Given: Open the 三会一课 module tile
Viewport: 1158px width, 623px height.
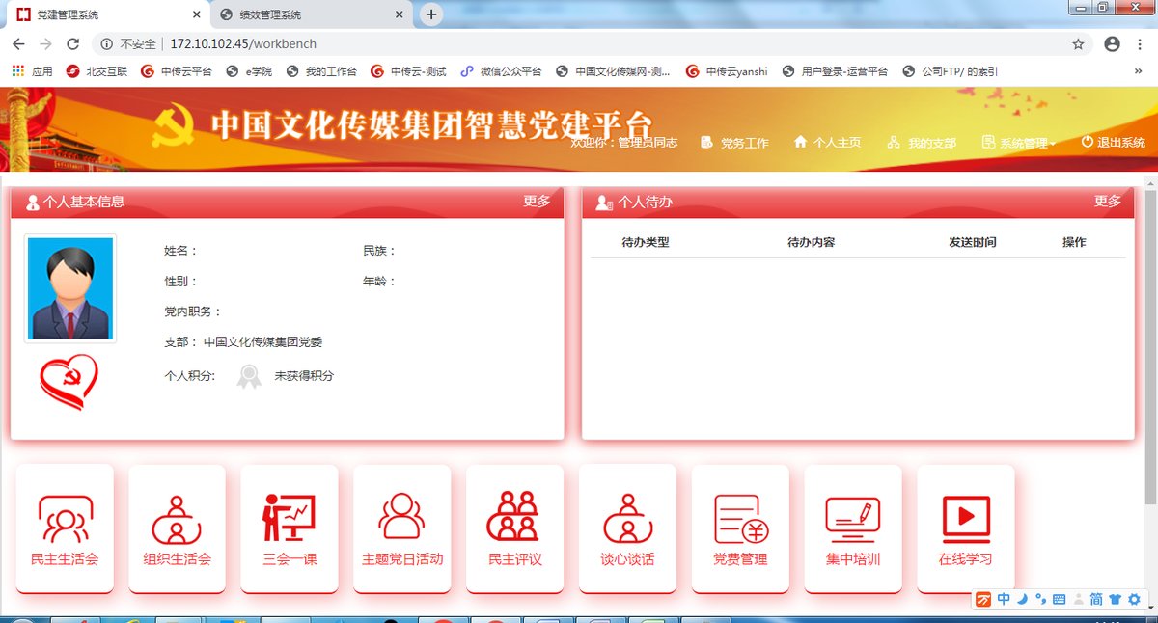Looking at the screenshot, I should pos(289,528).
